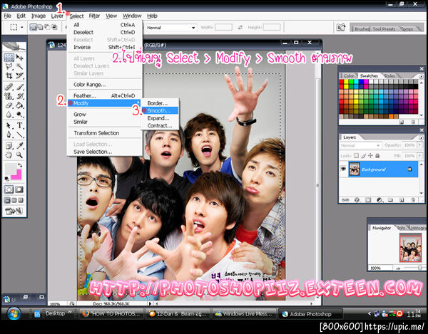Swap width and height in options bar
Image resolution: width=428 pixels, height=334 pixels.
coord(240,27)
